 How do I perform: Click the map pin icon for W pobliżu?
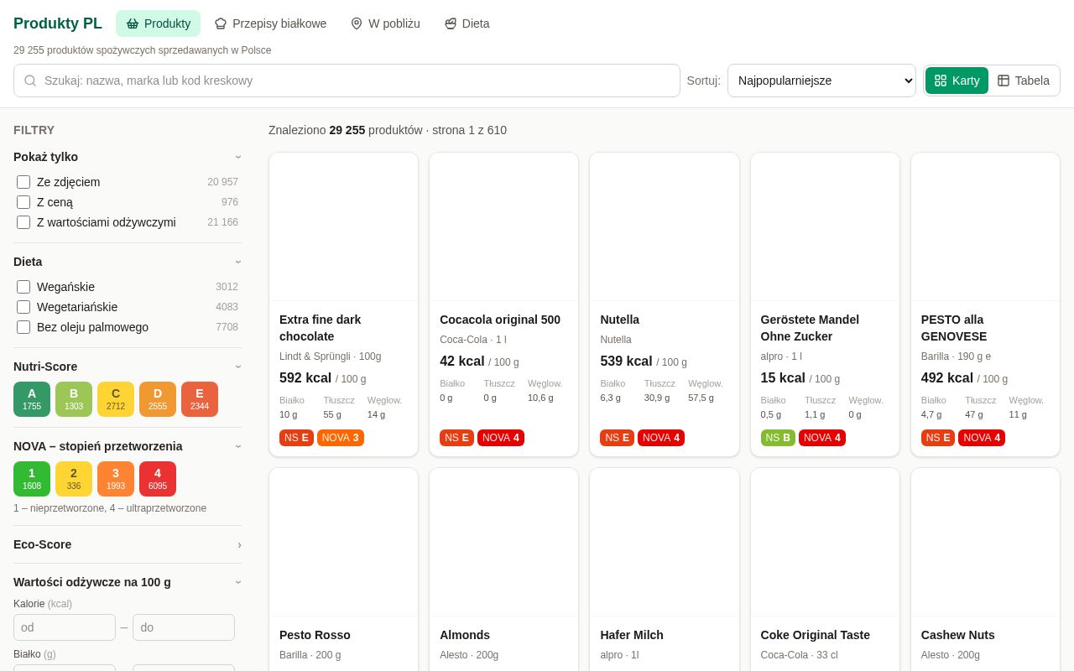point(357,23)
